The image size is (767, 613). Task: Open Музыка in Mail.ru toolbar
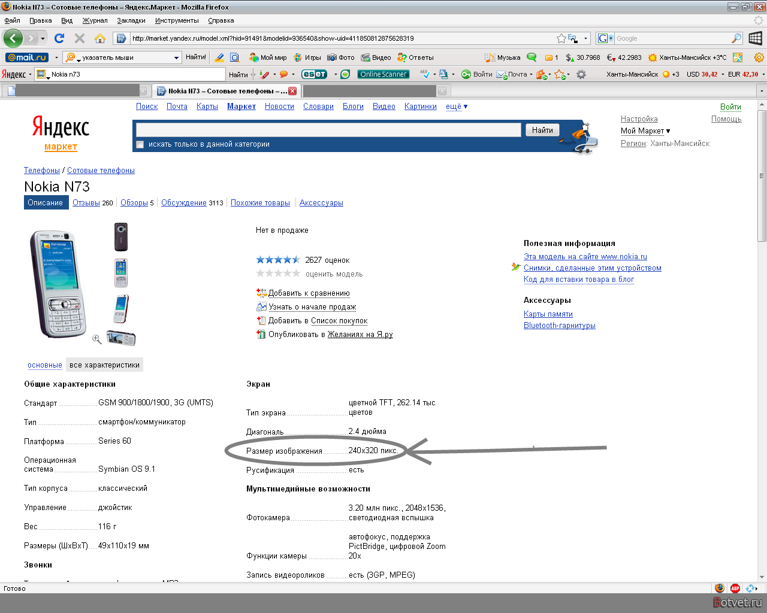[x=502, y=57]
